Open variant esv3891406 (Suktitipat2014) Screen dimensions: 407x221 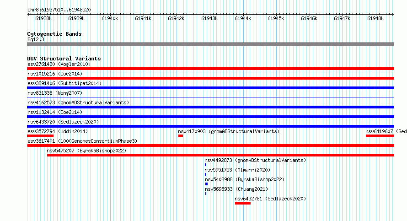(64, 83)
